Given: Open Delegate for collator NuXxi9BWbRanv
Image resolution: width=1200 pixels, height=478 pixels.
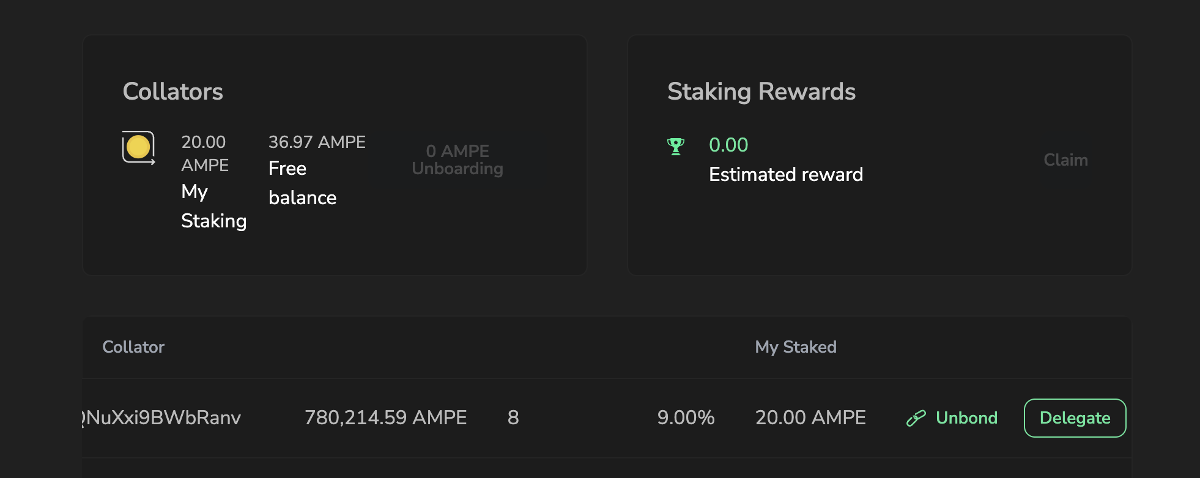Looking at the screenshot, I should [x=1075, y=418].
